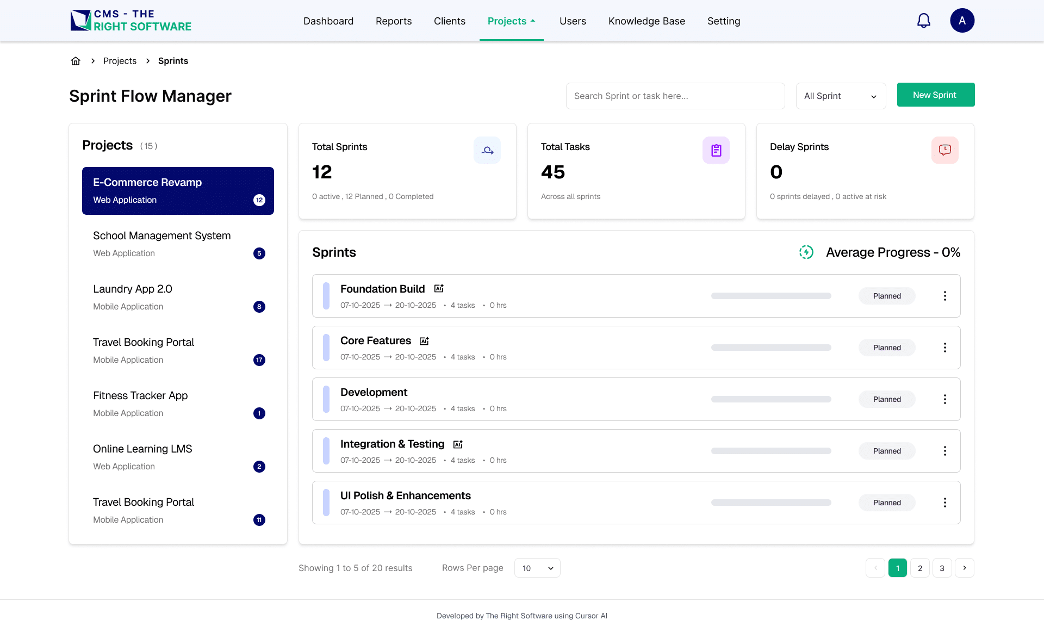Viewport: 1044px width, 626px height.
Task: Click the UI Polish & Enhancements progress bar
Action: (770, 503)
